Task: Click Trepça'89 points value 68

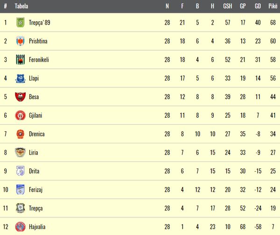Action: click(273, 23)
